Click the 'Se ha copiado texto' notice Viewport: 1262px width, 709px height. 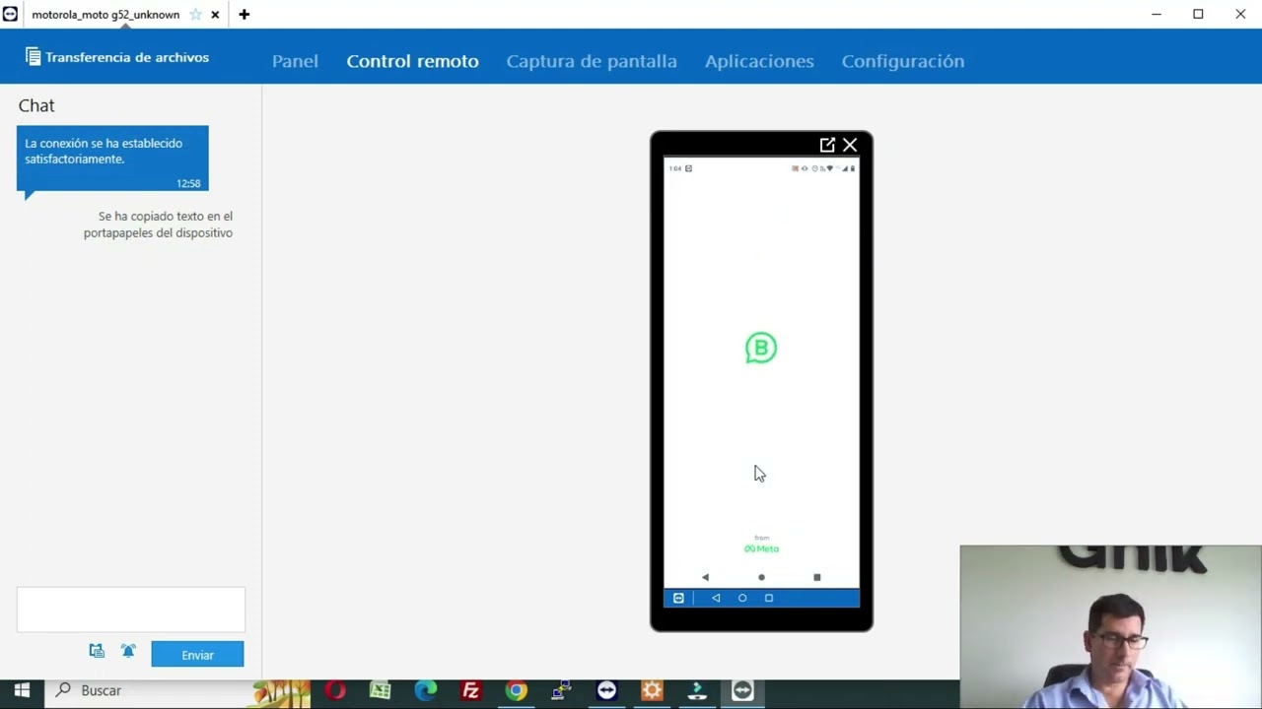pos(158,225)
